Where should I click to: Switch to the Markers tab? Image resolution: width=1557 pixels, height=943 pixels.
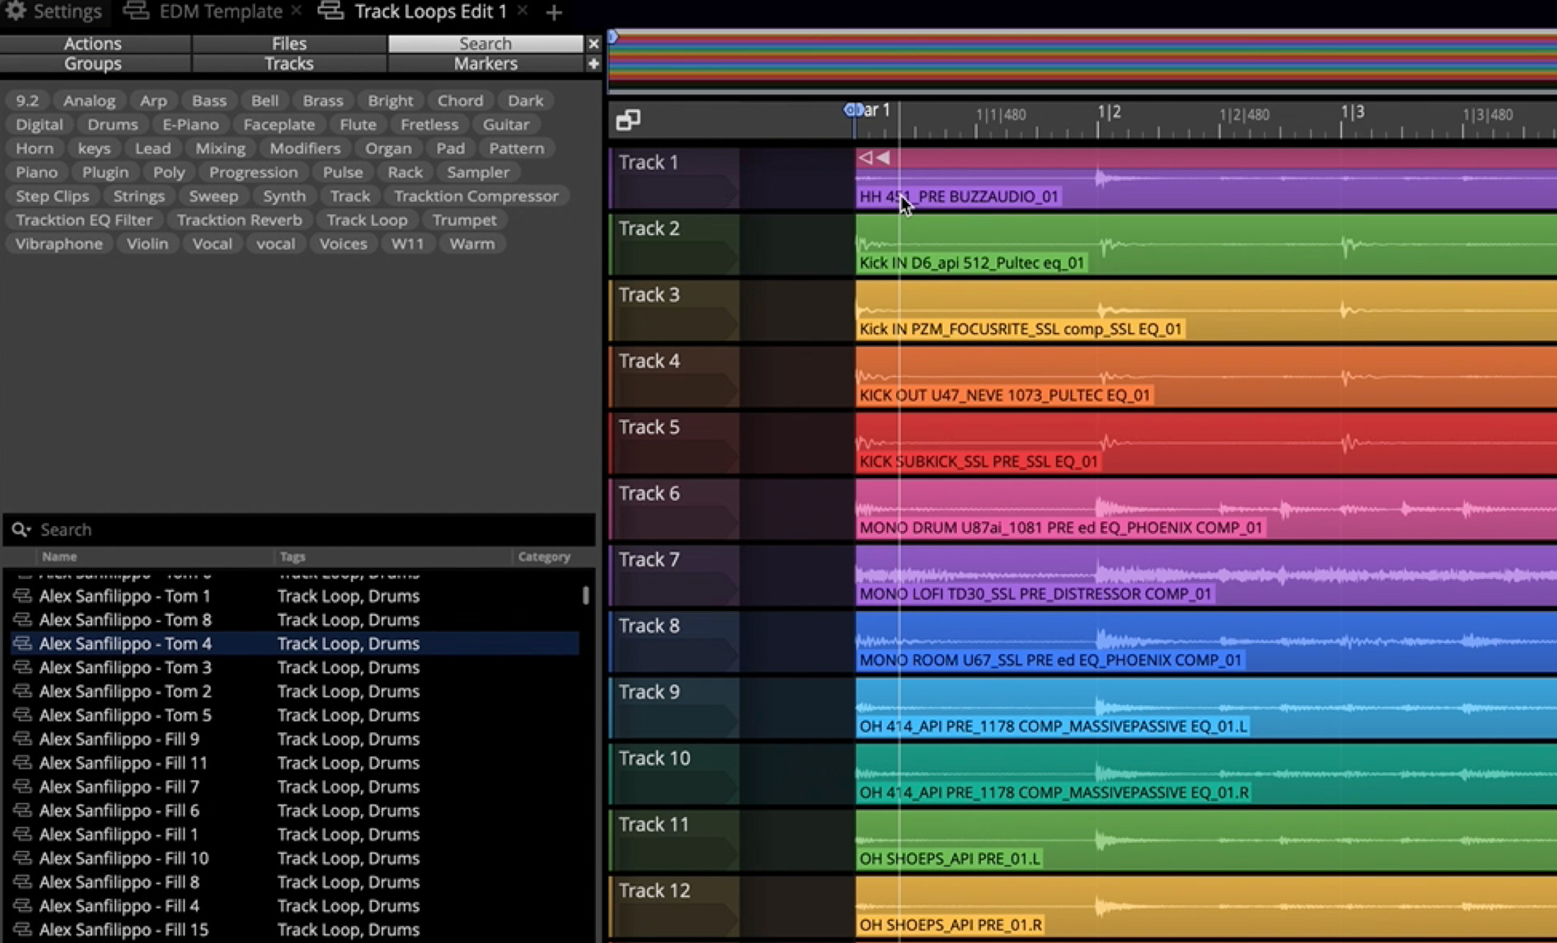[x=486, y=64]
